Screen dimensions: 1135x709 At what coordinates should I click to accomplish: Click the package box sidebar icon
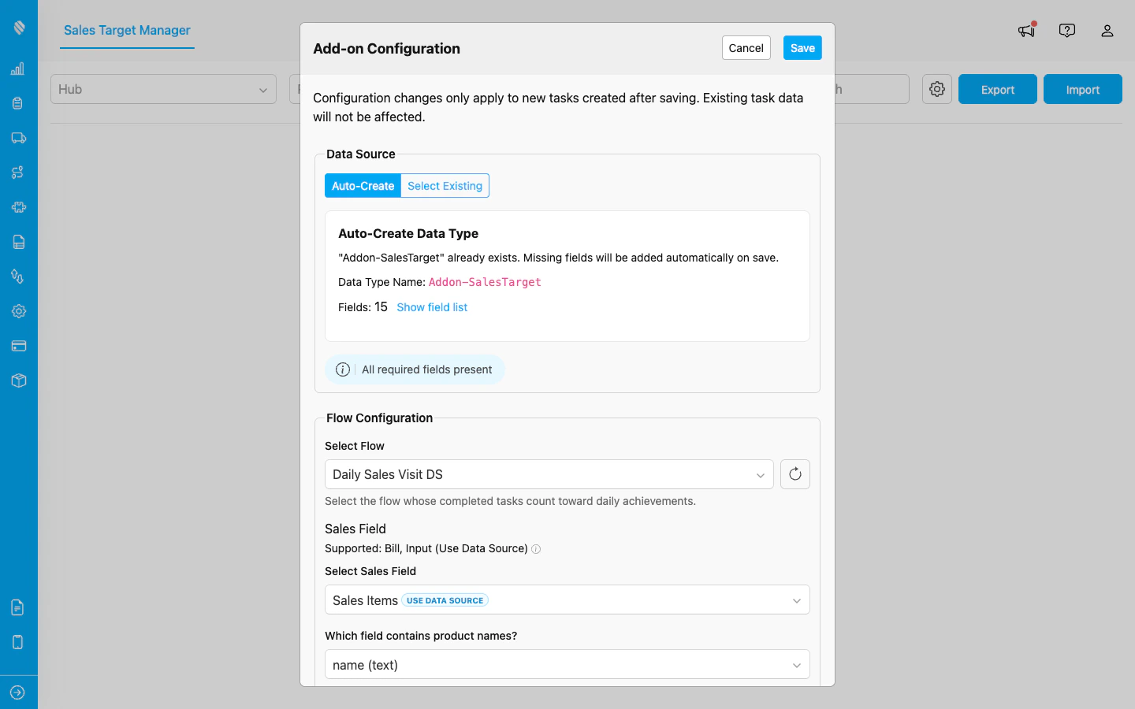18,380
